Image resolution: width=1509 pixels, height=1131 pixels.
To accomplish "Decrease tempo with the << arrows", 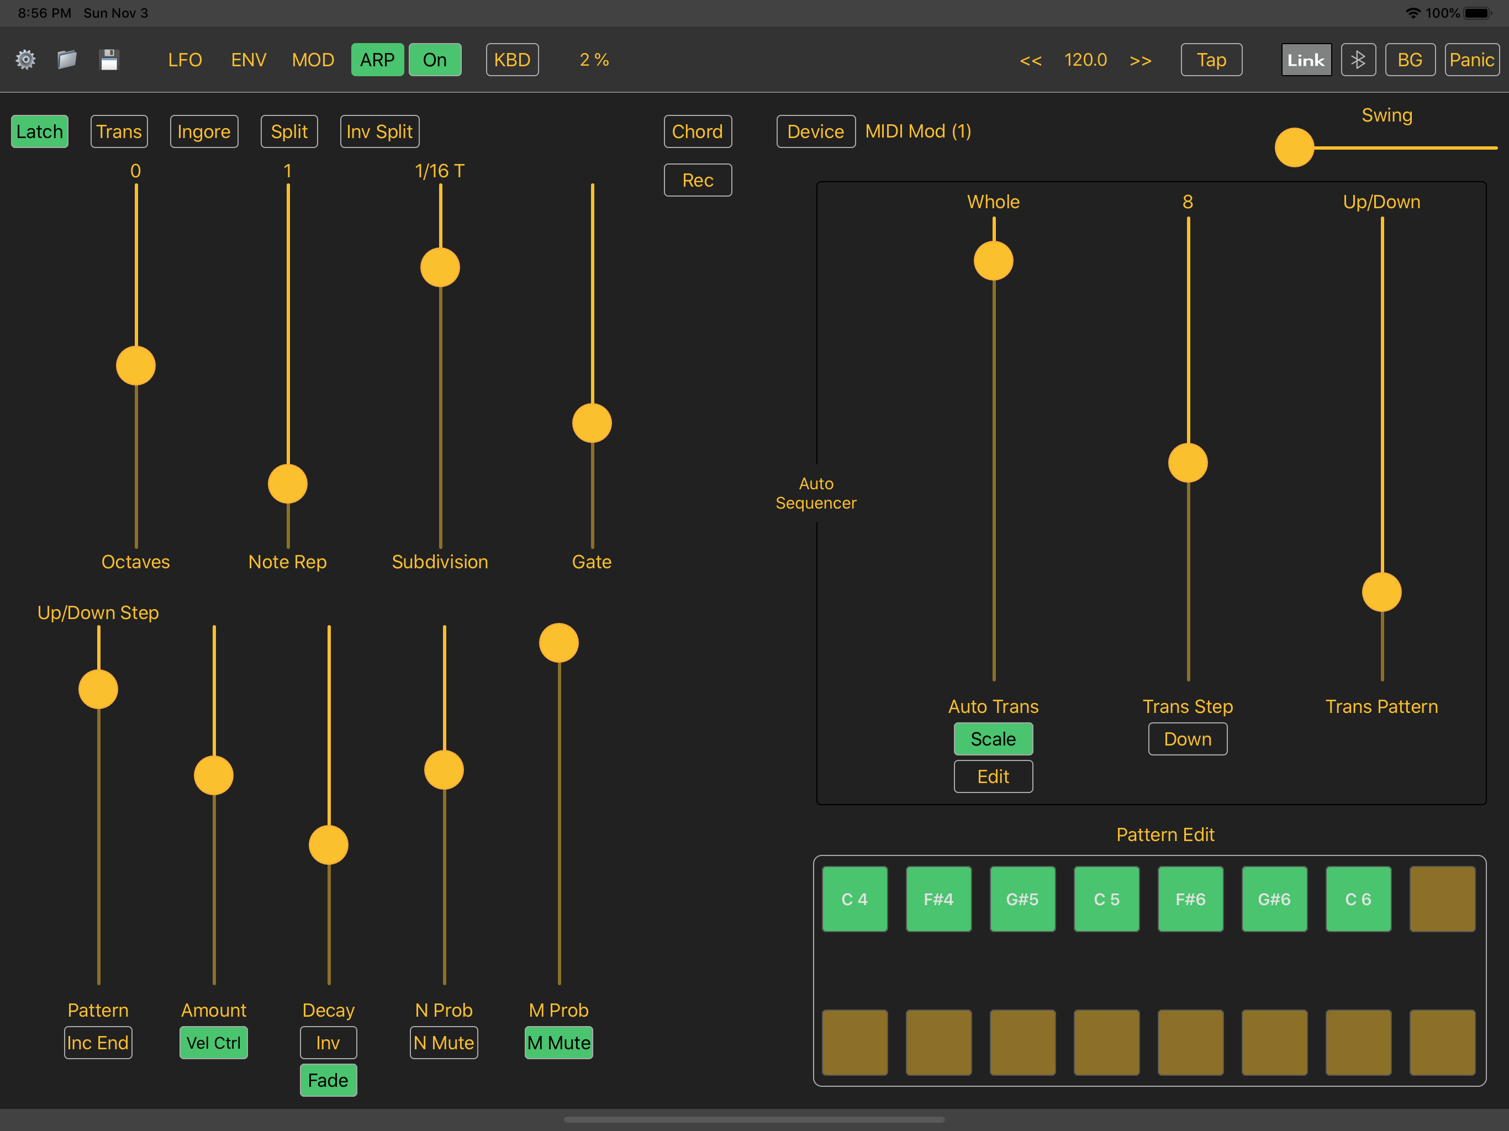I will [1030, 61].
